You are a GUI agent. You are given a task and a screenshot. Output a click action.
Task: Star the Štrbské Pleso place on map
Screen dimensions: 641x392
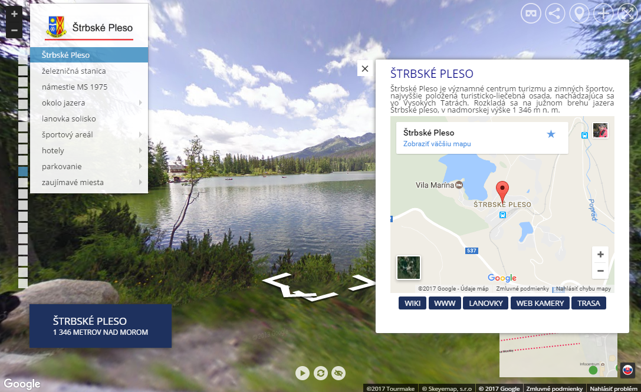(x=551, y=134)
